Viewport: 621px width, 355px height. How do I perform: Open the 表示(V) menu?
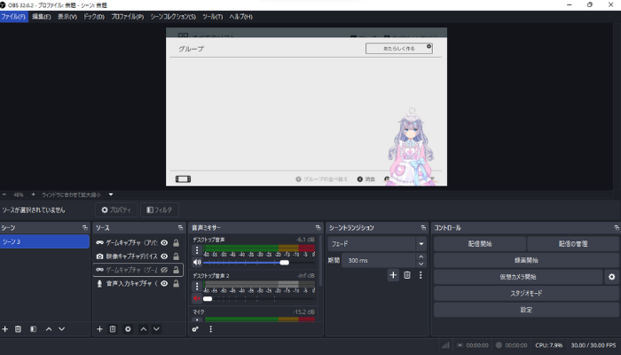point(67,17)
